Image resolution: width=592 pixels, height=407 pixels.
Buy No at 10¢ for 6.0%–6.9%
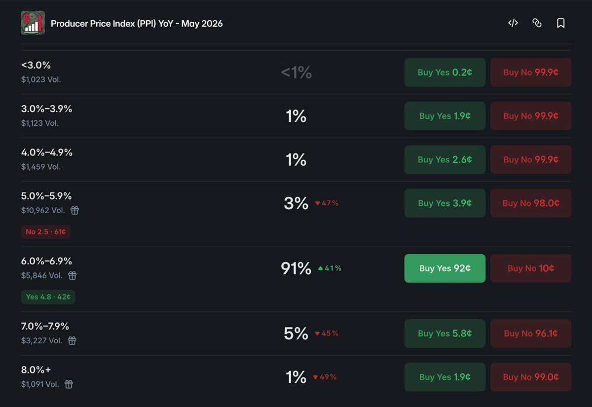pyautogui.click(x=531, y=268)
